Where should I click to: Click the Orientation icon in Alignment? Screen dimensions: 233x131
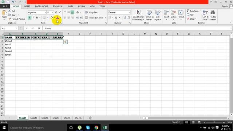point(78,12)
